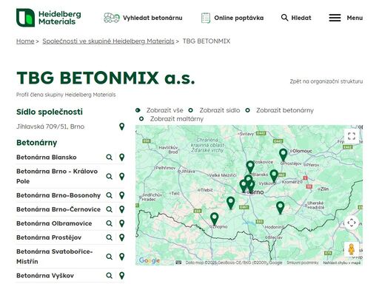Viewport: 379px width, 284px height.
Task: Open magnifier detail for Betonárna Brno-Černovice
Action: pyautogui.click(x=109, y=209)
